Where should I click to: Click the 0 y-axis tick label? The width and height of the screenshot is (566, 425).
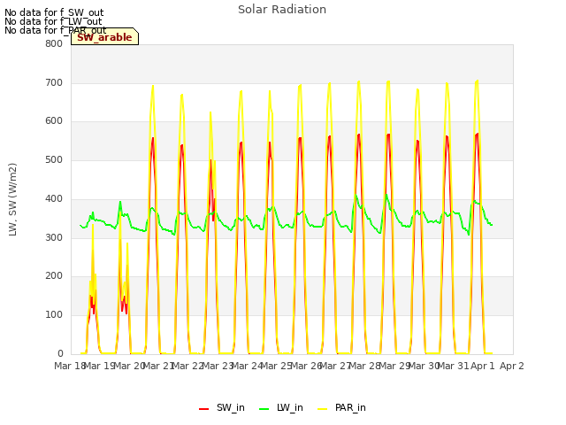coord(60,353)
